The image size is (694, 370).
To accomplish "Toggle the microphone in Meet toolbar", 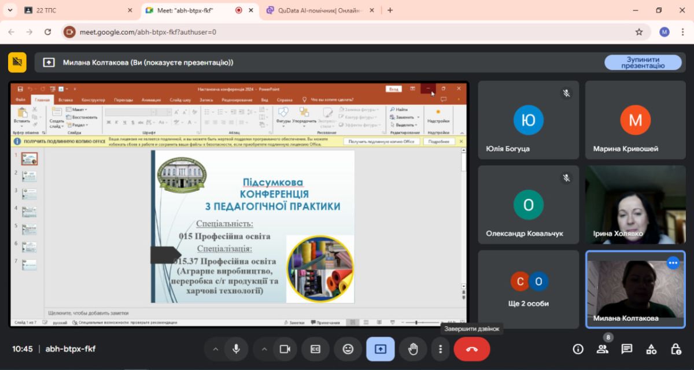I will point(236,349).
